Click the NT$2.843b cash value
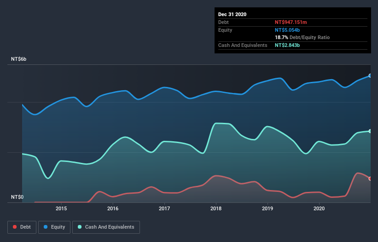 (287, 45)
